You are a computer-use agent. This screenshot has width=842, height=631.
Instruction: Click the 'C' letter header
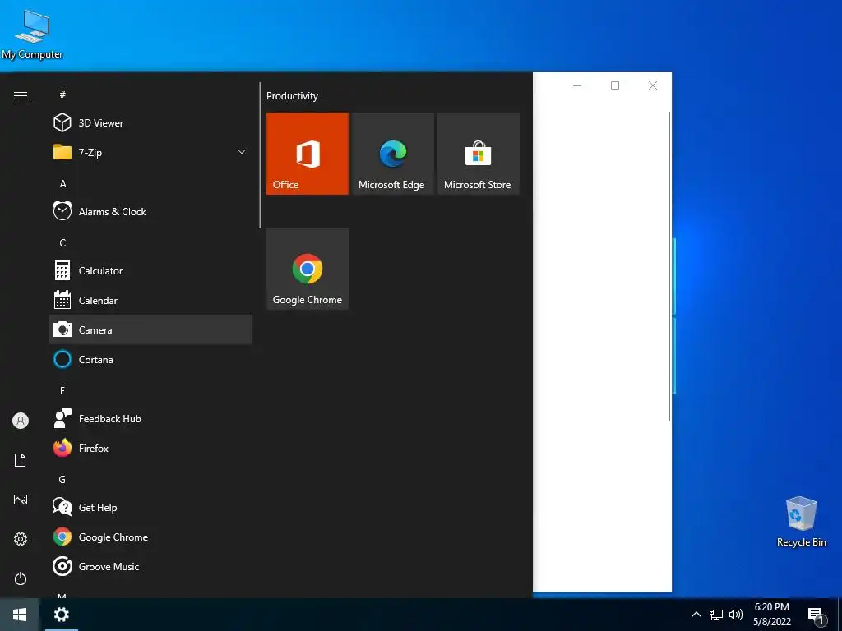[62, 242]
